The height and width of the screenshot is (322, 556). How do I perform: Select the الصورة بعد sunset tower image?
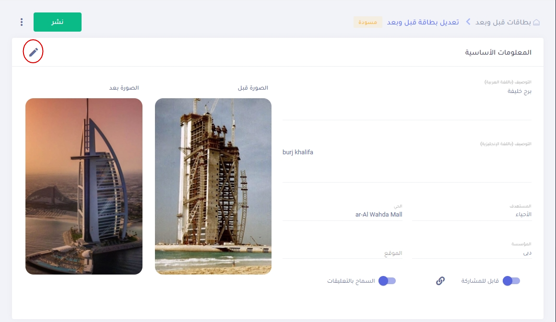click(84, 186)
